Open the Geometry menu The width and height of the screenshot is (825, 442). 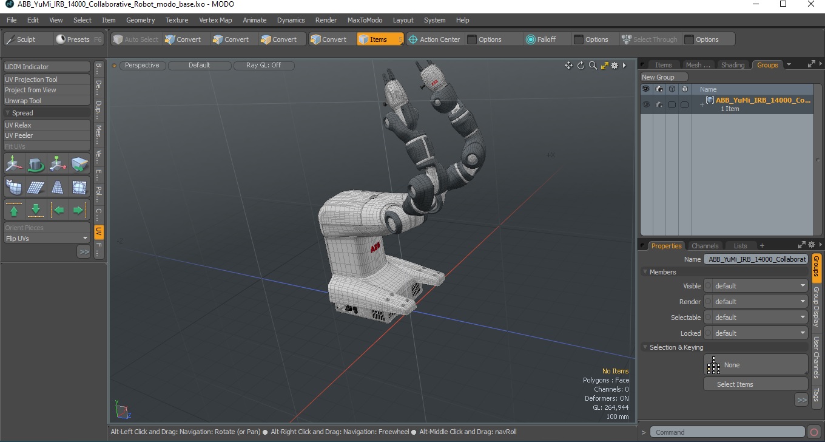tap(140, 20)
